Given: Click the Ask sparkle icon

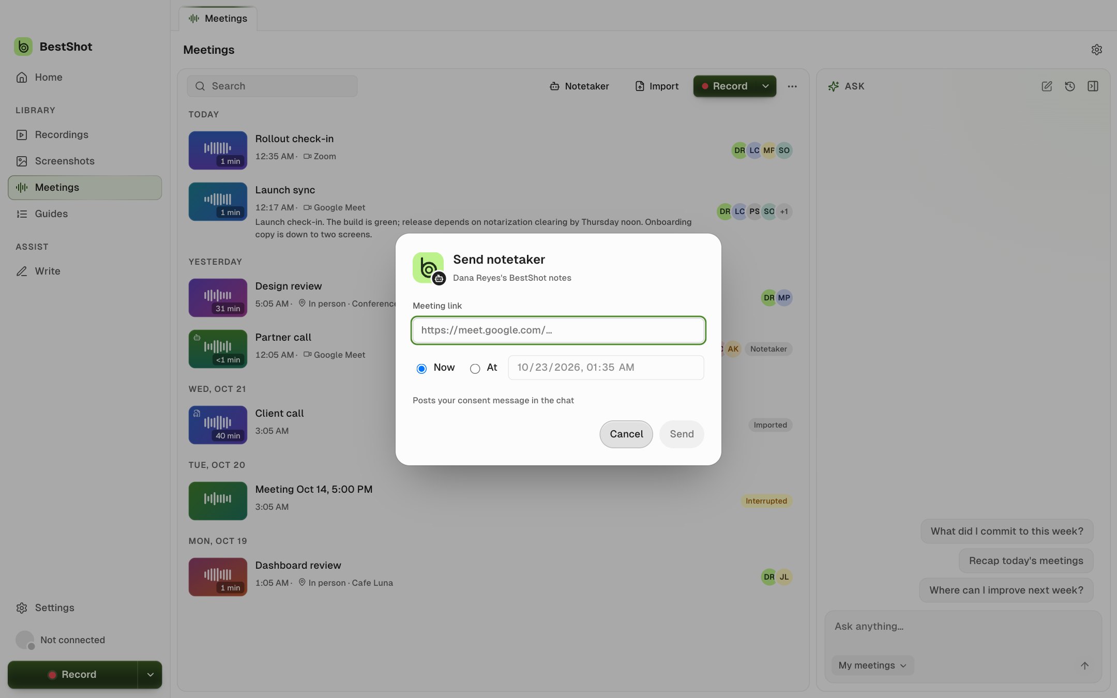Looking at the screenshot, I should pyautogui.click(x=833, y=86).
